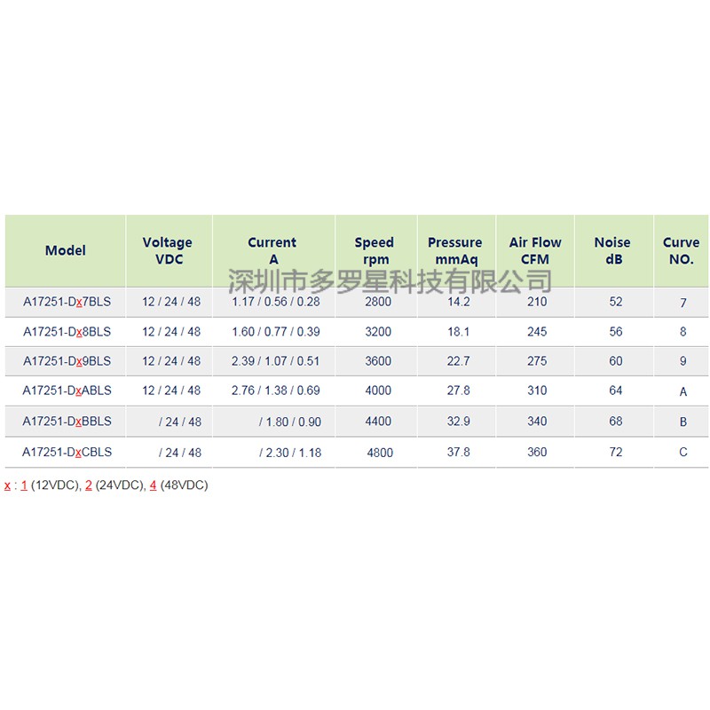Click the red underlined 2 for 24VDC
Screen dimensions: 710x710
click(89, 485)
